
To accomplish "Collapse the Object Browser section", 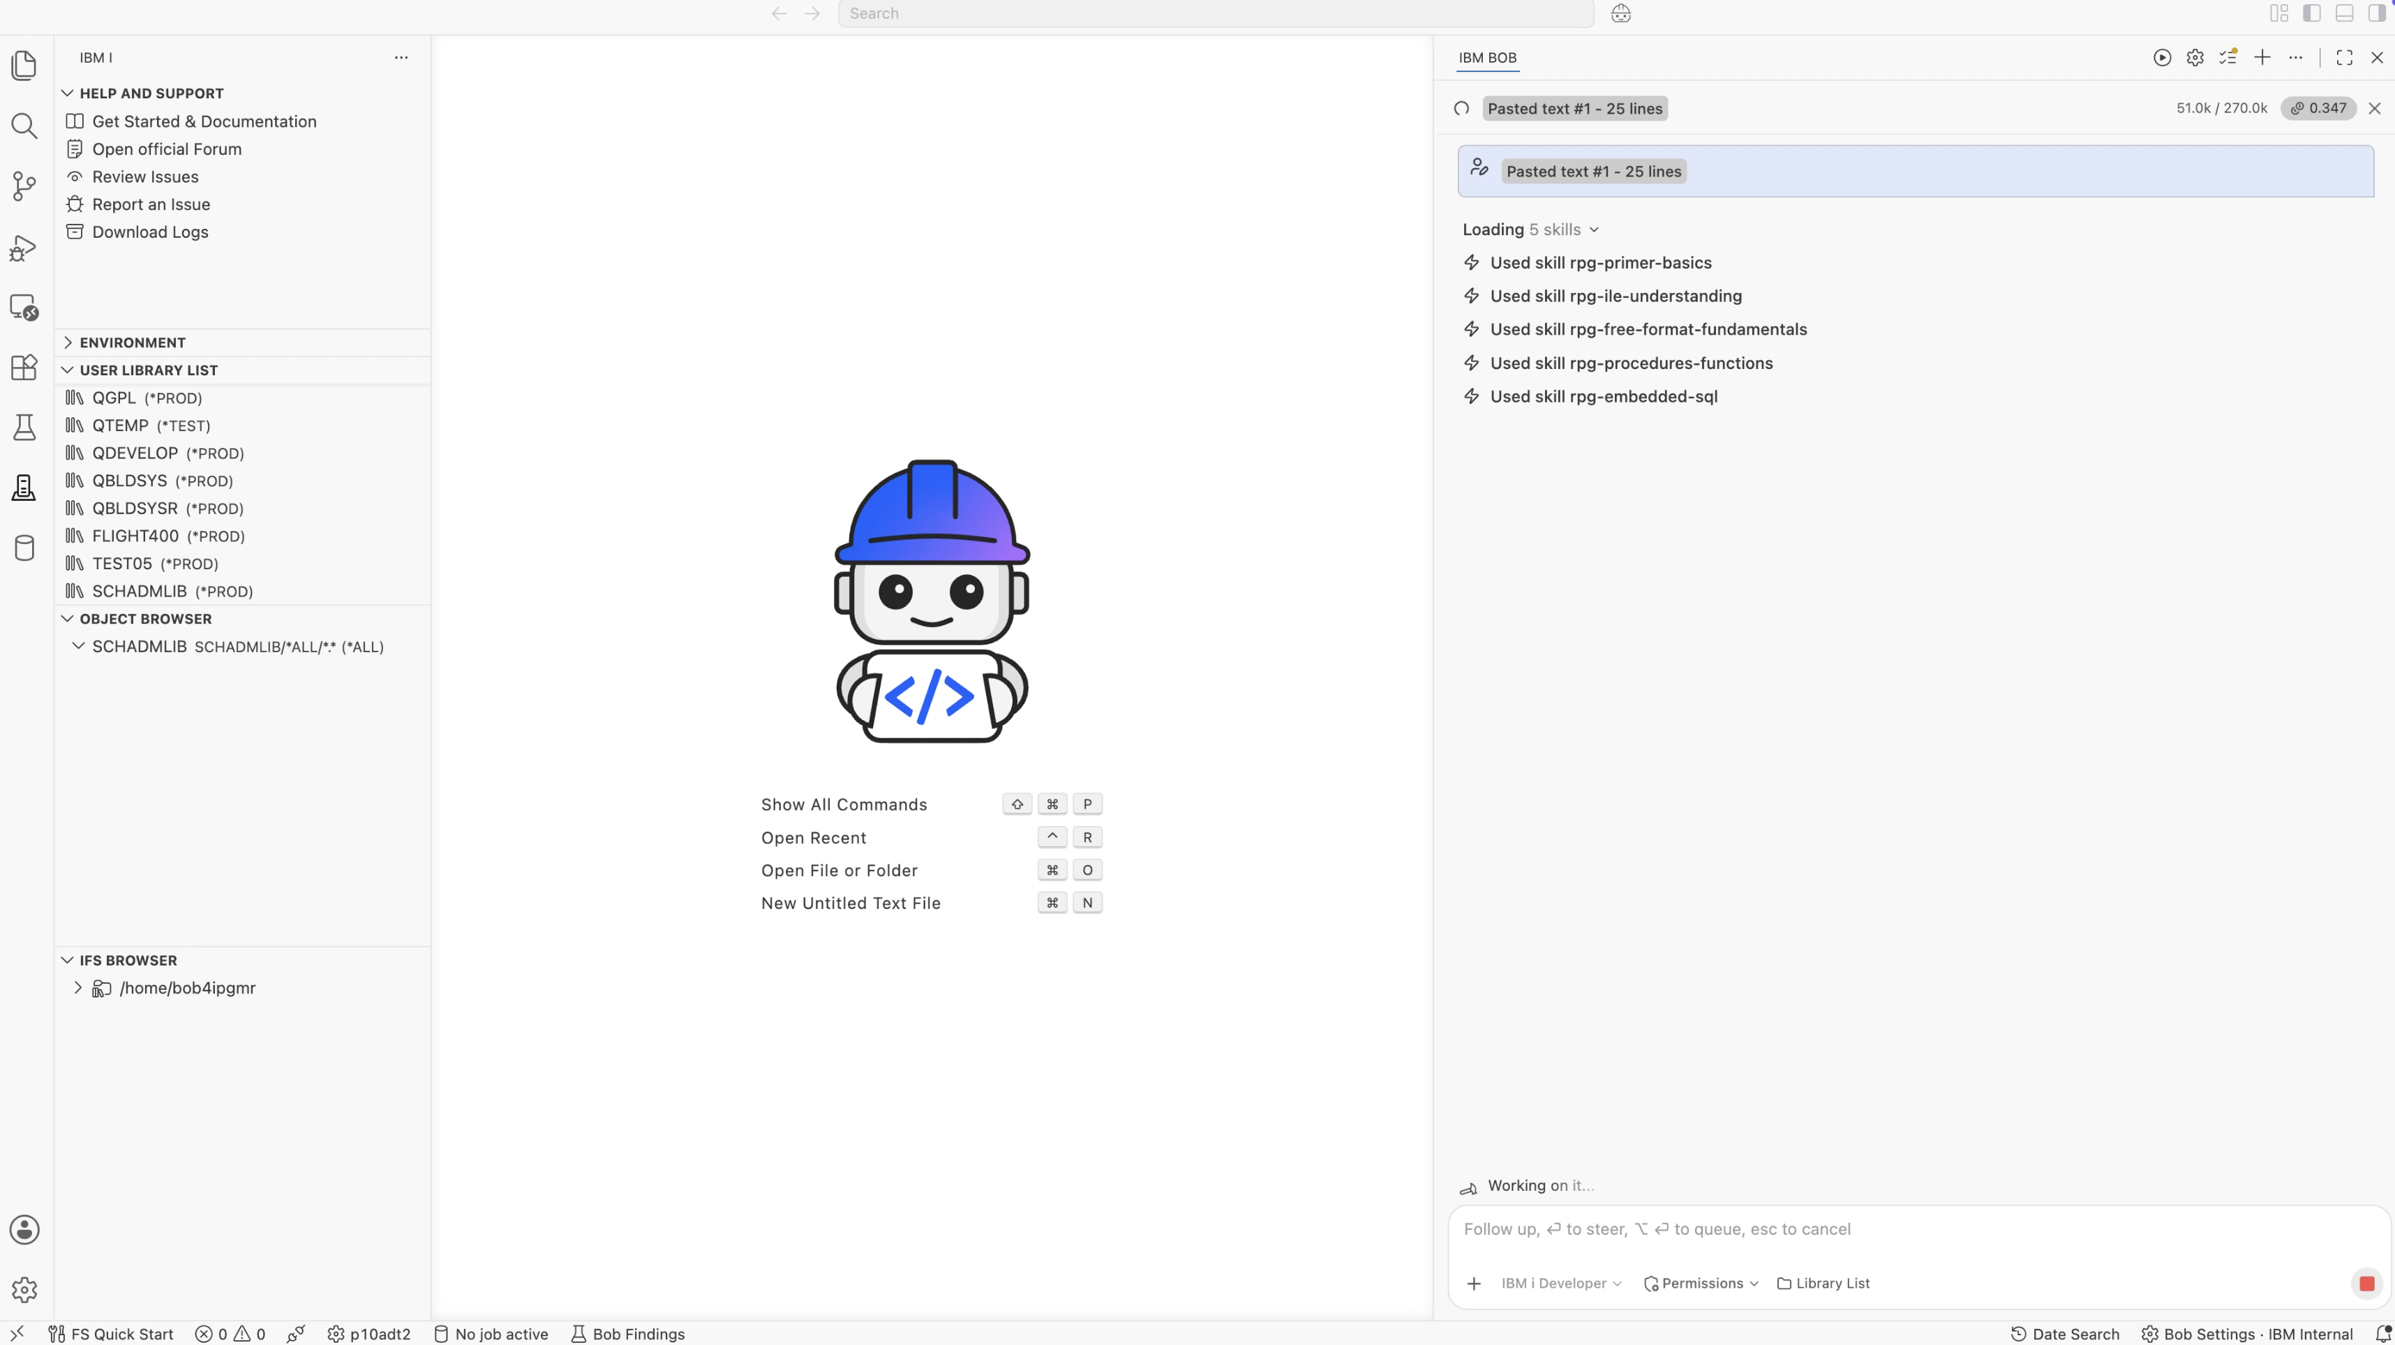I will (68, 619).
